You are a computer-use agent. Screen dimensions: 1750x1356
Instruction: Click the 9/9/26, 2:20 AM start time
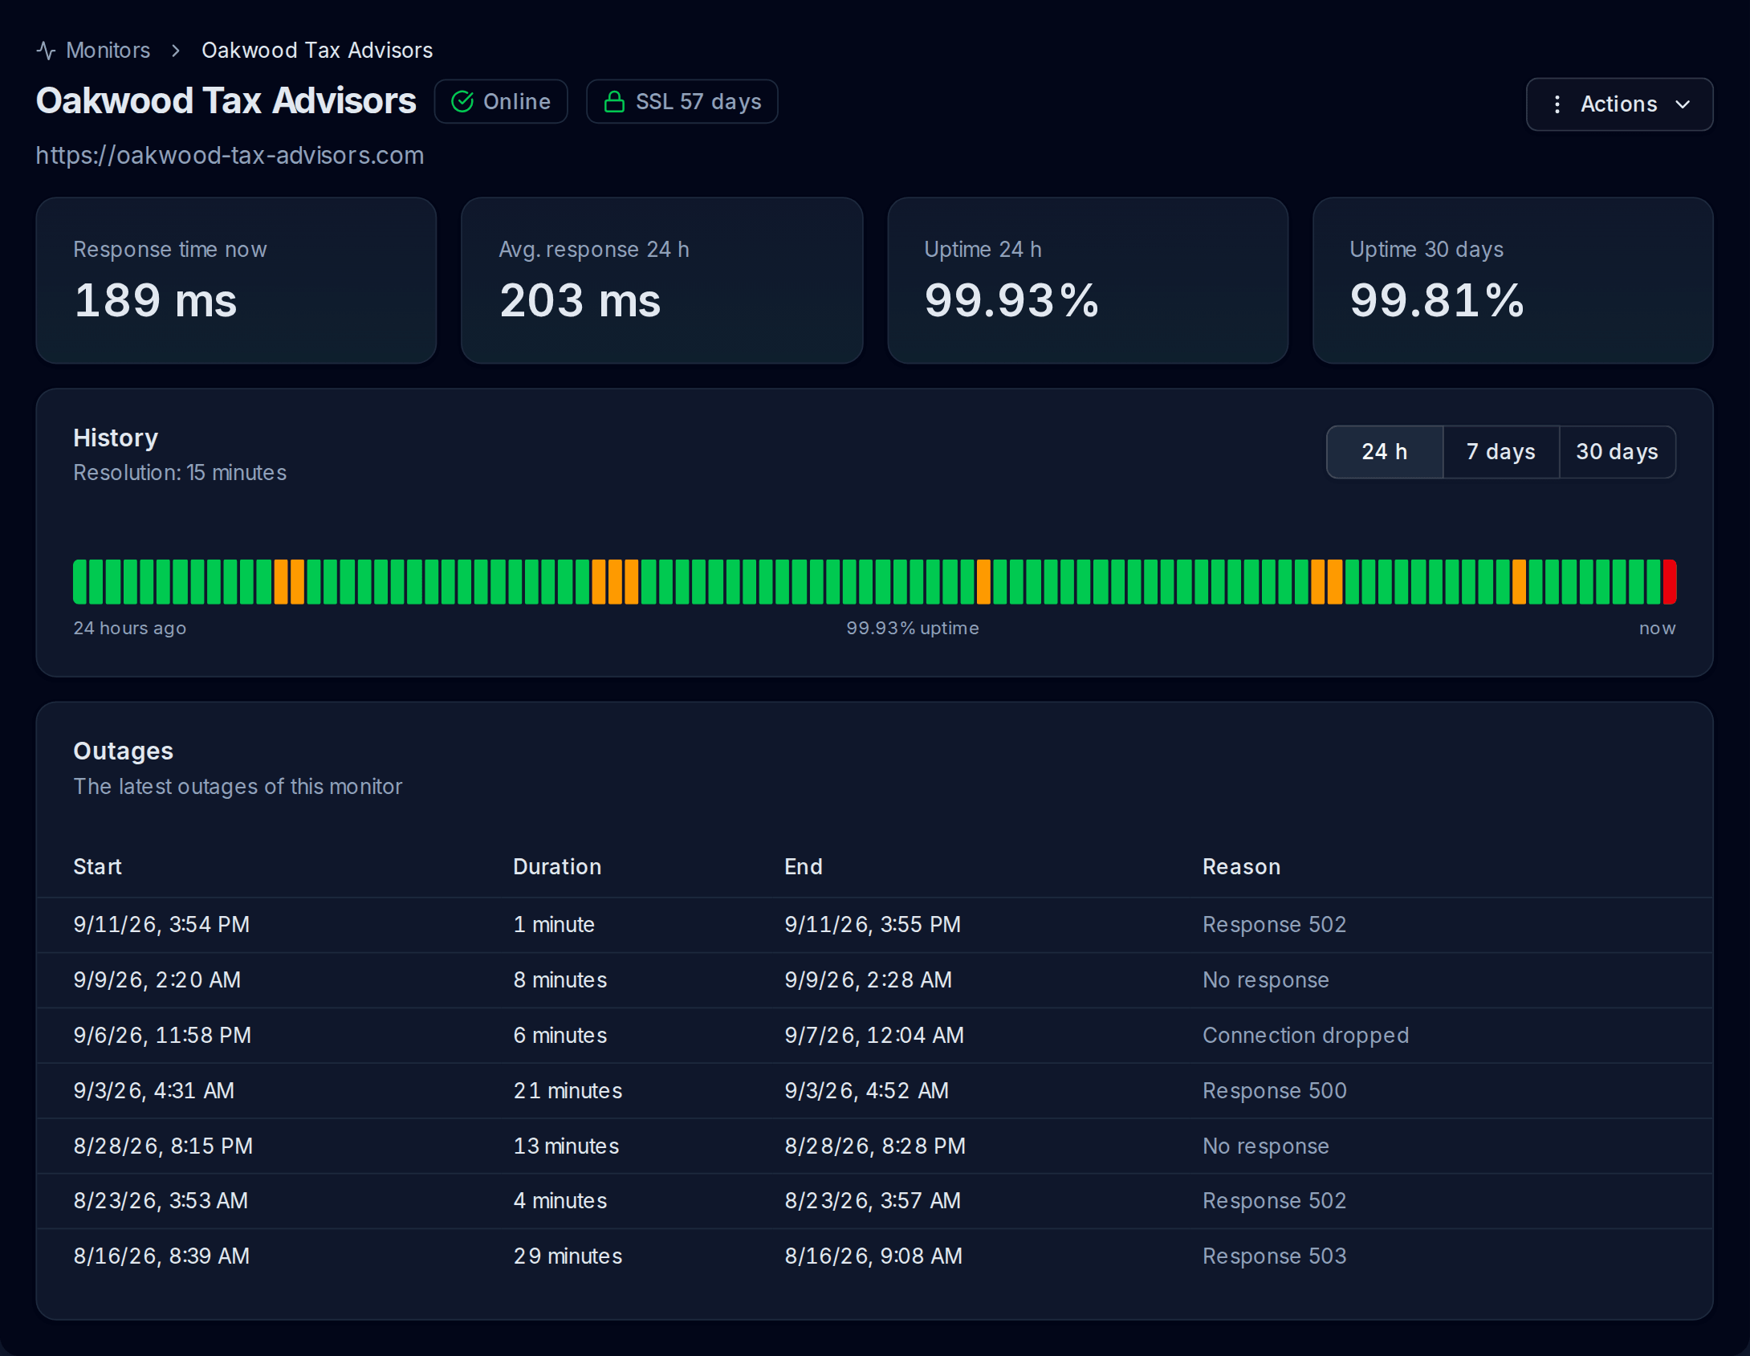point(157,980)
